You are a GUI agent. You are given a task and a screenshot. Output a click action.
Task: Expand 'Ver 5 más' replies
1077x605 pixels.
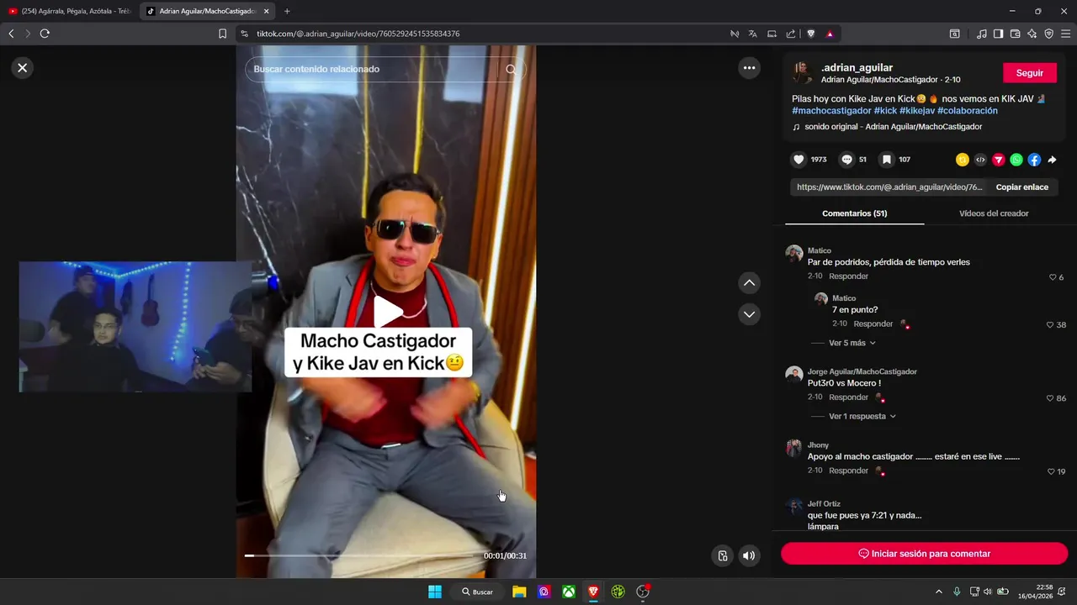pos(852,343)
